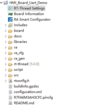Click the HMI_Board_Uart_Demo project icon
Viewport: 96px width, 105px height.
tap(6, 3)
